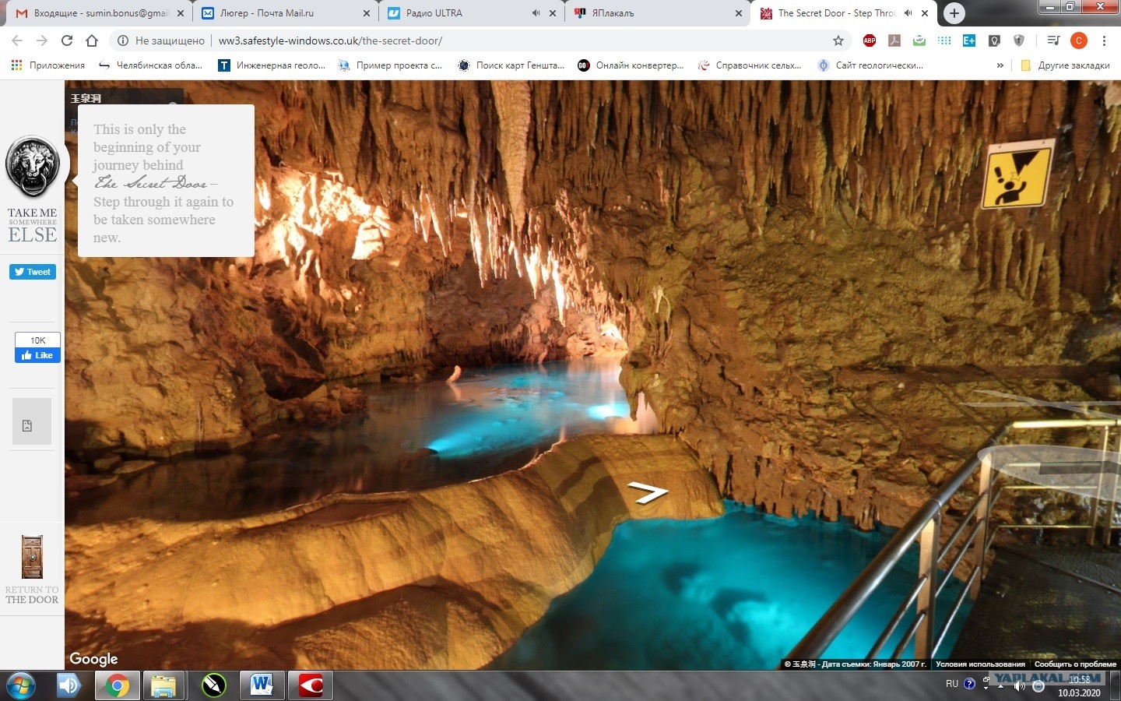Click the small door image in sidebar

pos(32,557)
